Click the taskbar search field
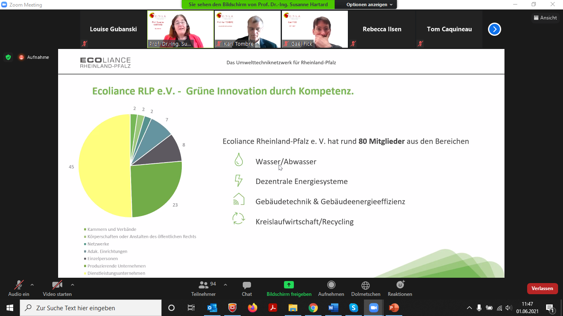Image resolution: width=563 pixels, height=316 pixels. pyautogui.click(x=91, y=308)
